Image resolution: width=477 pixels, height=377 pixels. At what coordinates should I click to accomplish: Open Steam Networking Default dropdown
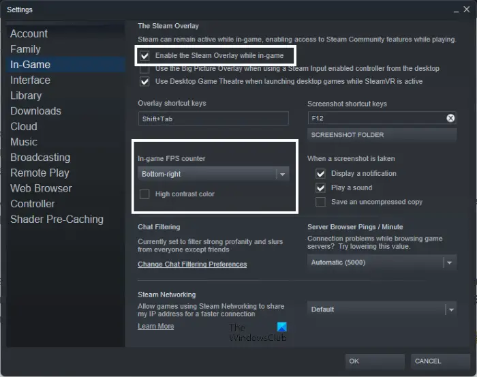click(382, 310)
